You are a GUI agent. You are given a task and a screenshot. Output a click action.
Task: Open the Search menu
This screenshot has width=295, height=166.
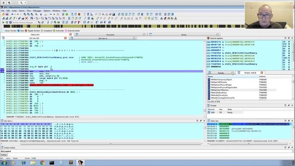pos(22,11)
